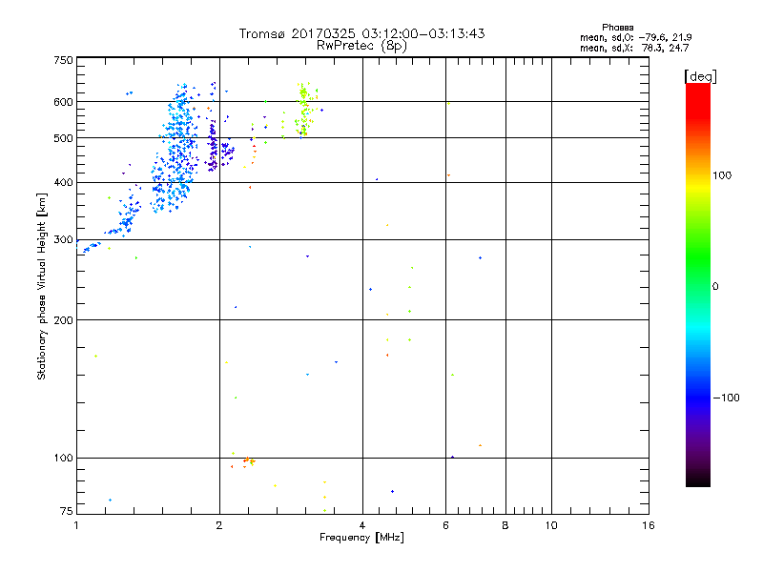Click the '[deg]' colorbar unit label
Image resolution: width=763 pixels, height=572 pixels.
coord(700,76)
